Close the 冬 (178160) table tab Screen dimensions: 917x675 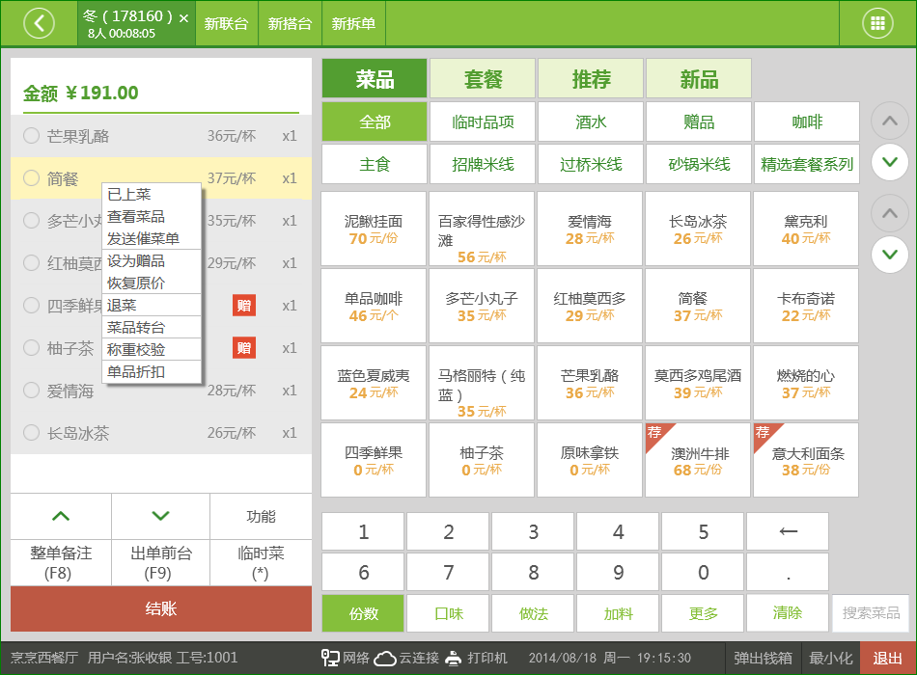pyautogui.click(x=183, y=18)
